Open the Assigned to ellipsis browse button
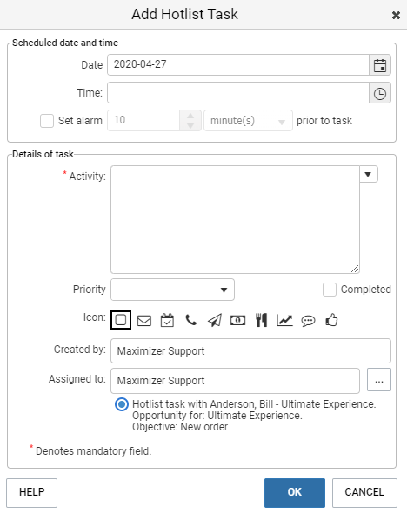 pos(379,380)
